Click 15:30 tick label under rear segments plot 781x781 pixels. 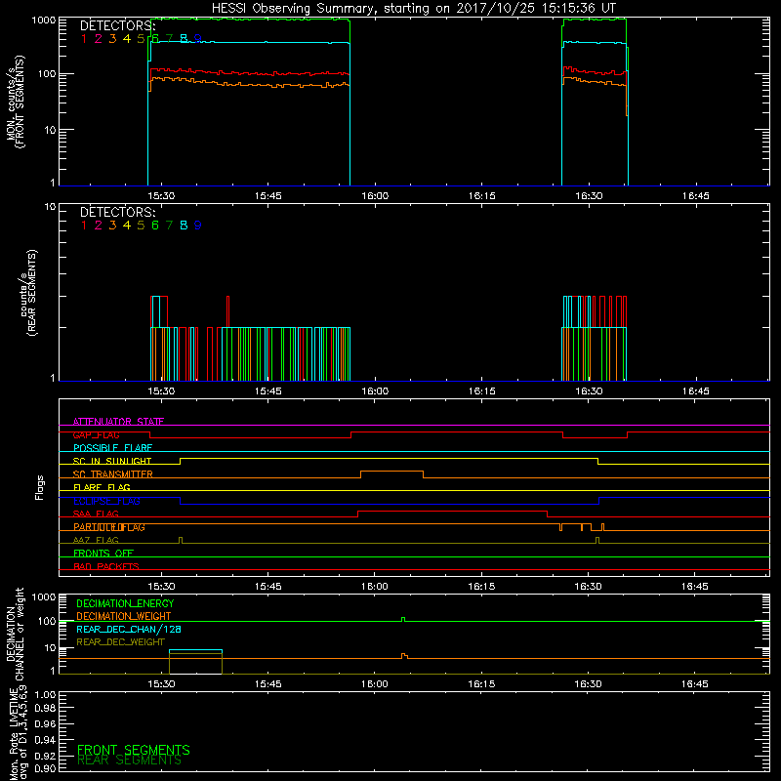point(161,391)
